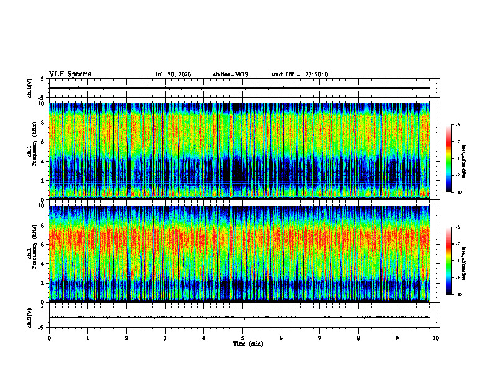The image size is (491, 379).
Task: Click the "station=MOS" header label
Action: click(231, 74)
